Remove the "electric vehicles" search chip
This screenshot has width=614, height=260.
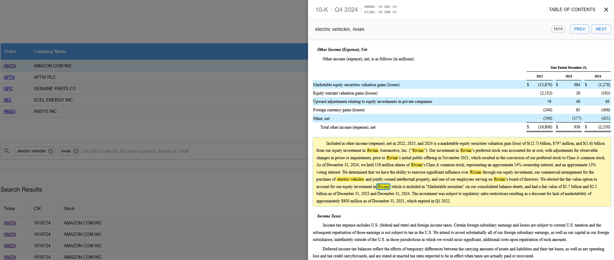[x=50, y=151]
